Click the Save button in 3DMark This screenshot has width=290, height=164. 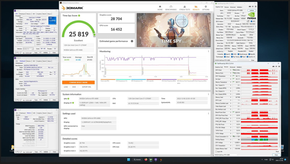click(x=74, y=87)
